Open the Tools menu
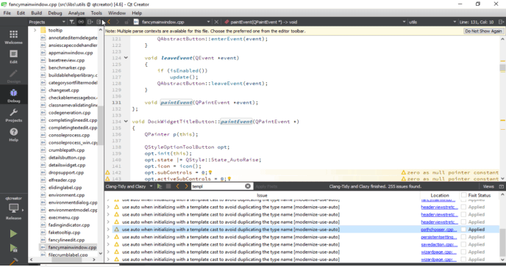 coord(96,13)
